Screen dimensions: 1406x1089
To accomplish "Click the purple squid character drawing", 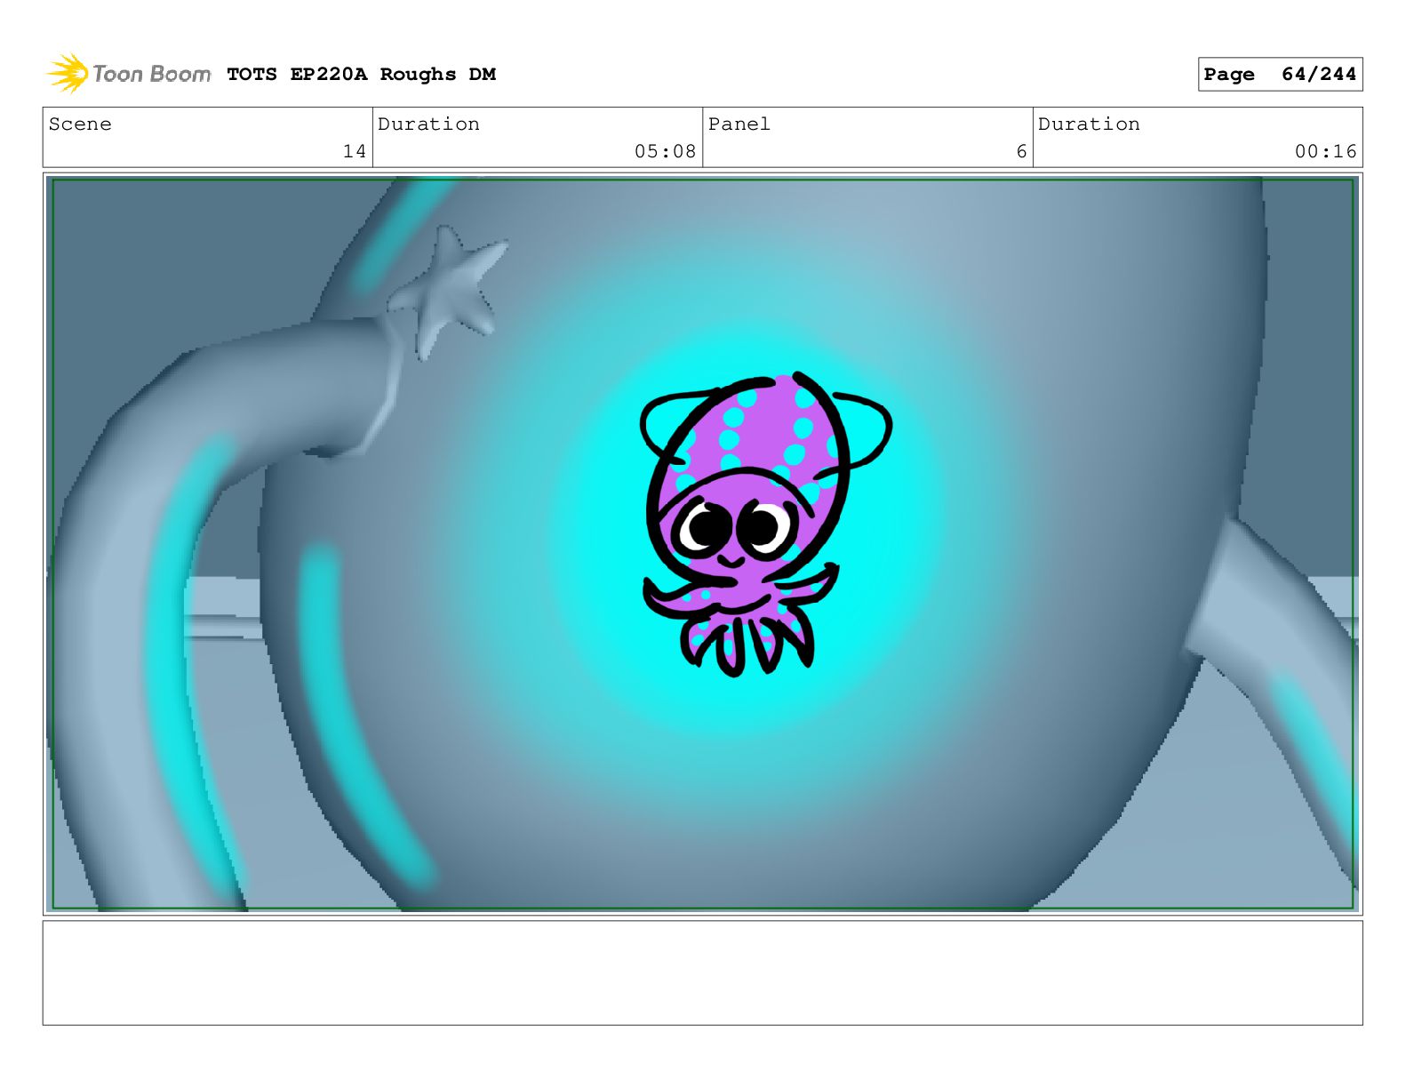I will click(764, 524).
